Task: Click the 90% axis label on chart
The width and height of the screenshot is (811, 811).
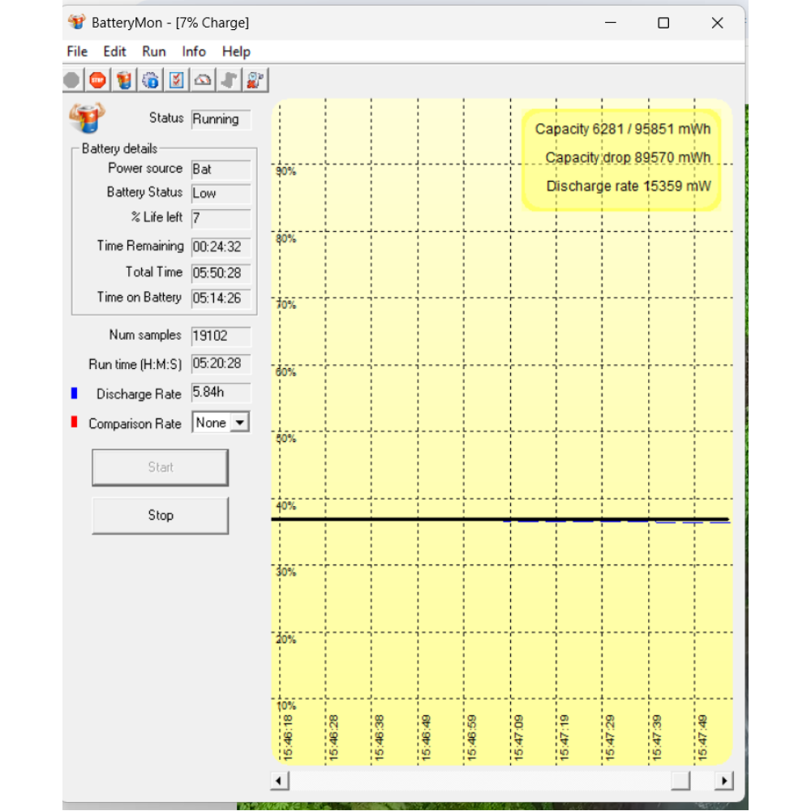Action: (286, 171)
